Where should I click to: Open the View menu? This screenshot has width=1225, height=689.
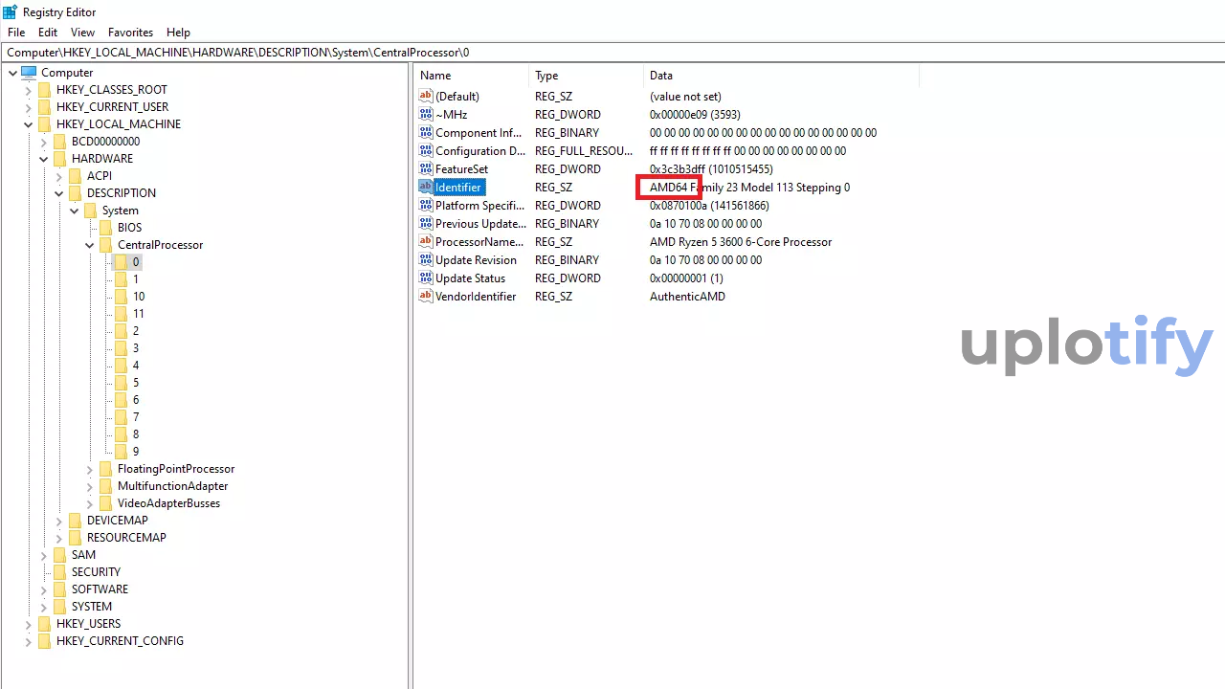pos(82,33)
